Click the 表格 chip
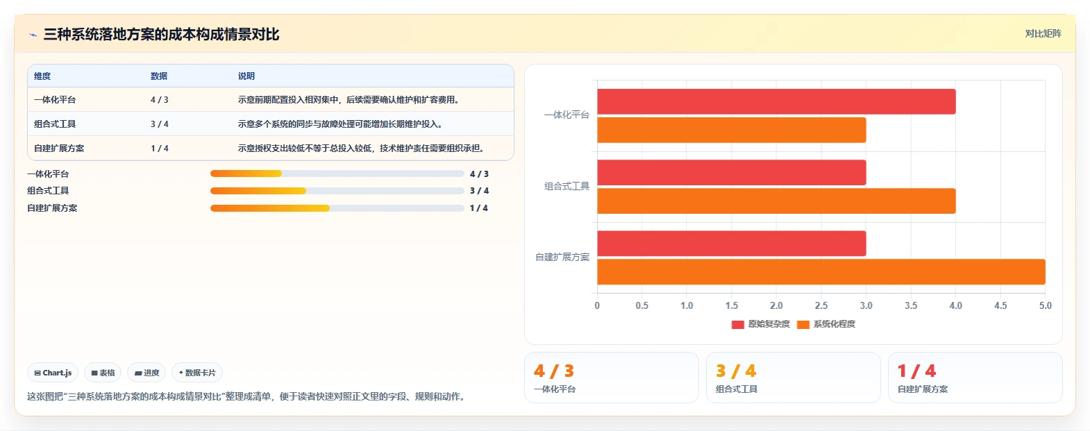Screen dimensions: 1090x431 click(x=103, y=373)
